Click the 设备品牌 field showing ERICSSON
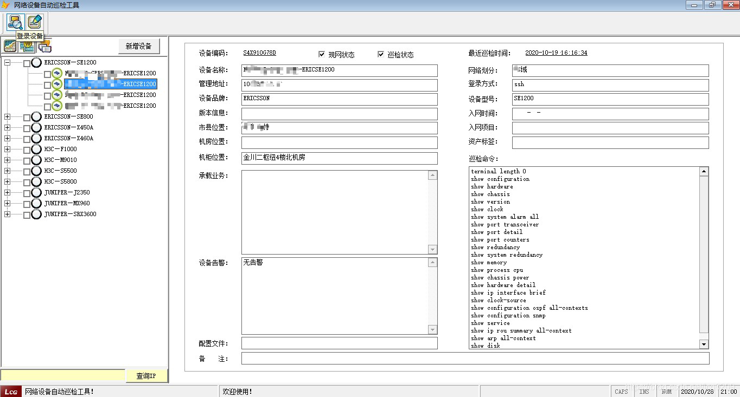Viewport: 740px width, 397px height. click(x=339, y=99)
